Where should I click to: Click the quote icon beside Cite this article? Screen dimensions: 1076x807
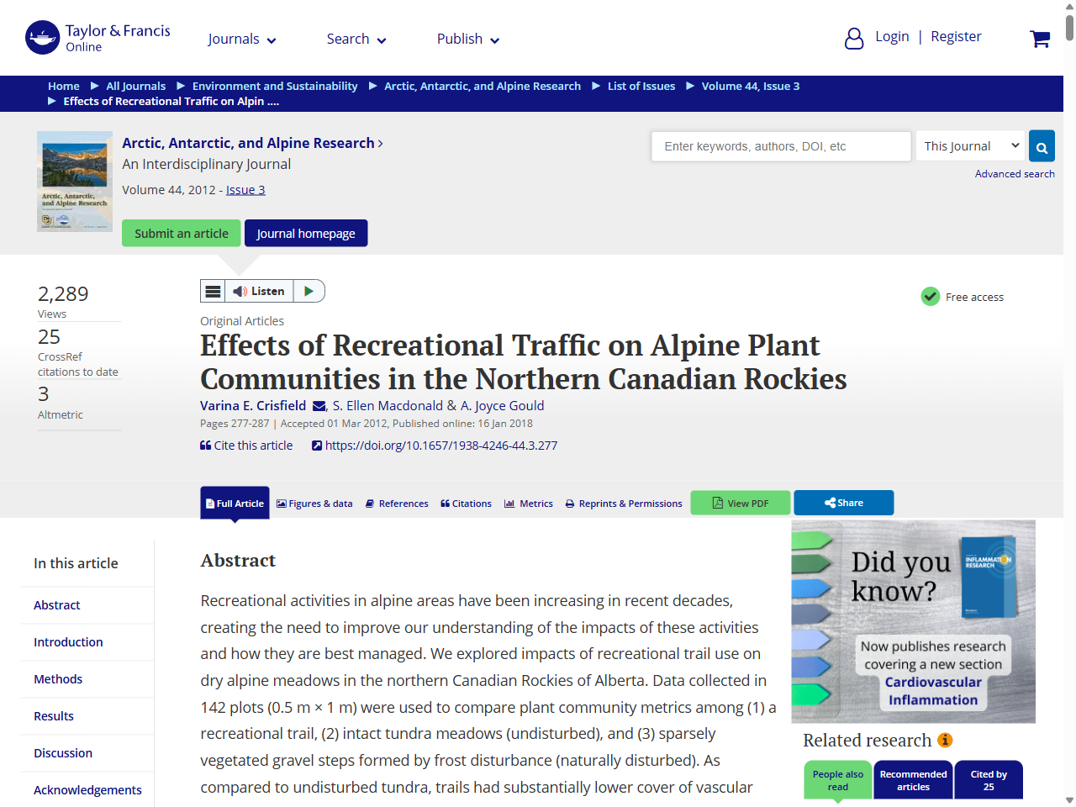coord(204,445)
